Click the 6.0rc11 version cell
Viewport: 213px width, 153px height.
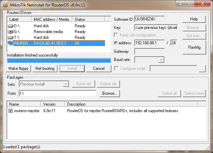tap(49, 111)
